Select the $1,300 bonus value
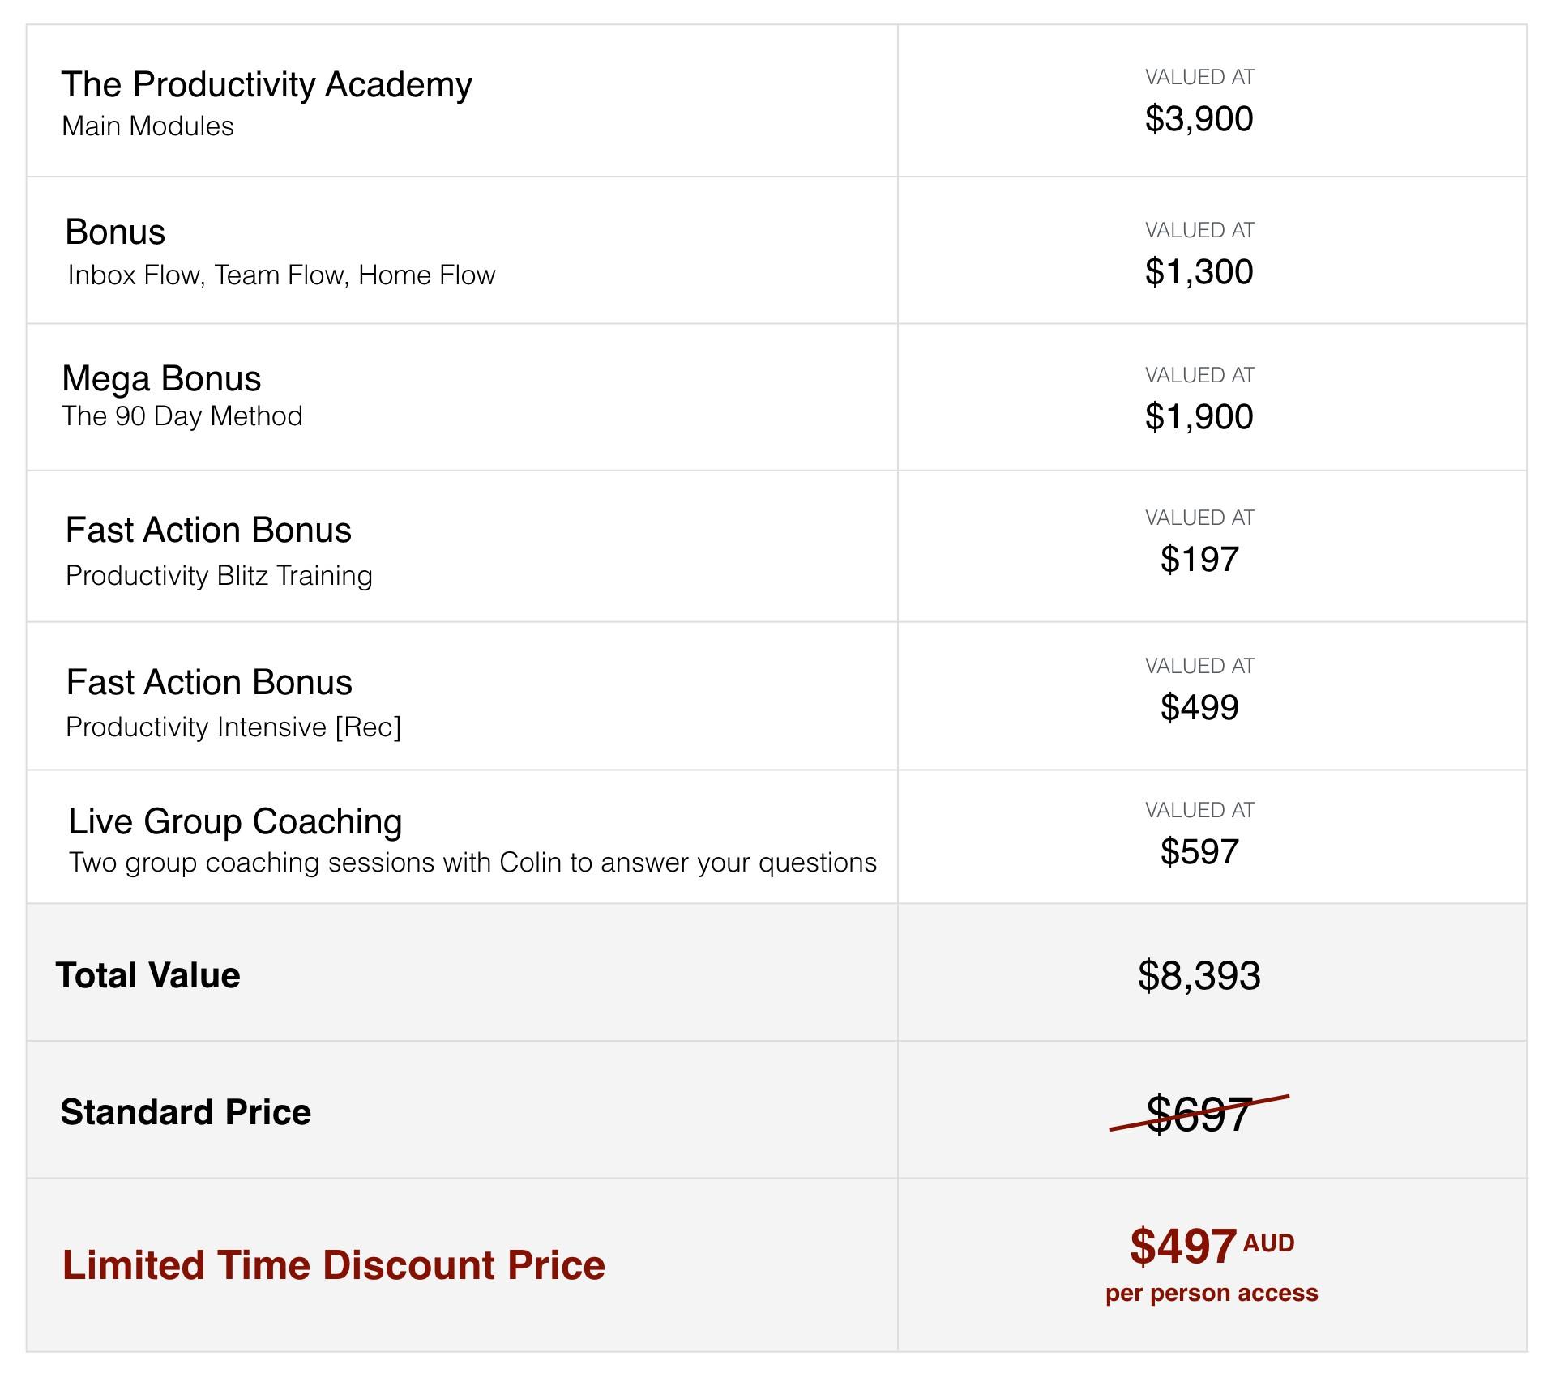Image resolution: width=1556 pixels, height=1377 pixels. click(1199, 272)
